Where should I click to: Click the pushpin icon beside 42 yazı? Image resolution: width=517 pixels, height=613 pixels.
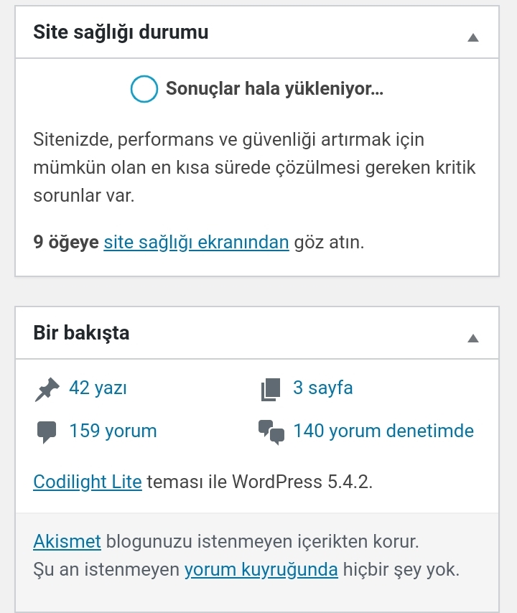point(47,389)
